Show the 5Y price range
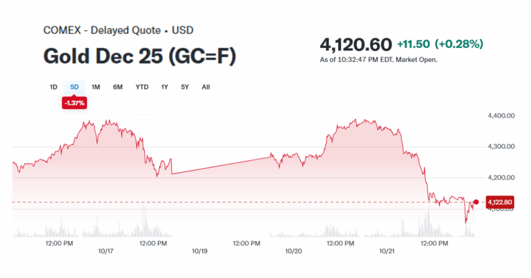531x278 pixels. [185, 87]
